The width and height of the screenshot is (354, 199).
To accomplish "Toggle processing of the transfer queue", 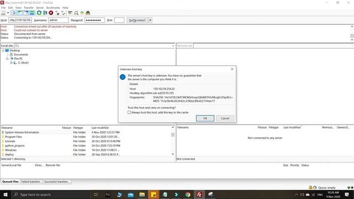I will (x=45, y=13).
